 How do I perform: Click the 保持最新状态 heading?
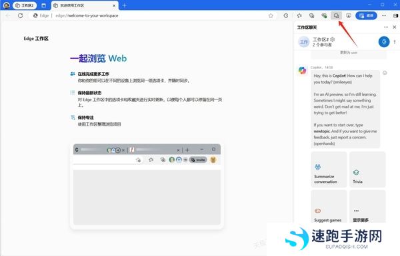[89, 93]
